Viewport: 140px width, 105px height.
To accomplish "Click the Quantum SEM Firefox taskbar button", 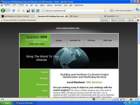I will point(25,103).
